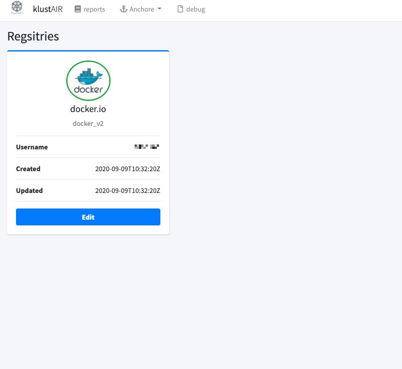Click the Created label
The height and width of the screenshot is (369, 402).
tap(28, 169)
